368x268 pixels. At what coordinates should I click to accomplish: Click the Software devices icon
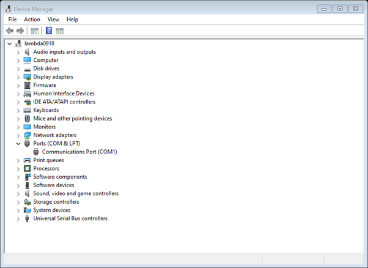coord(28,185)
